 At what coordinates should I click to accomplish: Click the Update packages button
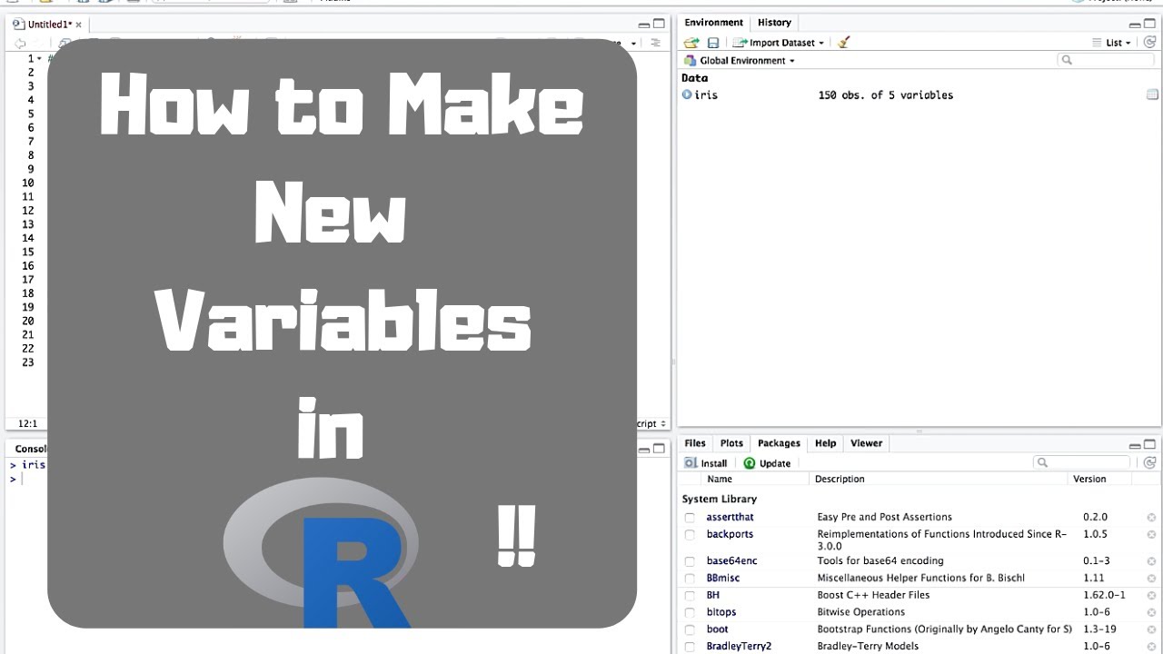point(767,463)
